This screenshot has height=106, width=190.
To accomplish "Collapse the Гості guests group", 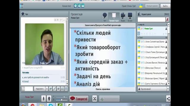I will [152, 38].
